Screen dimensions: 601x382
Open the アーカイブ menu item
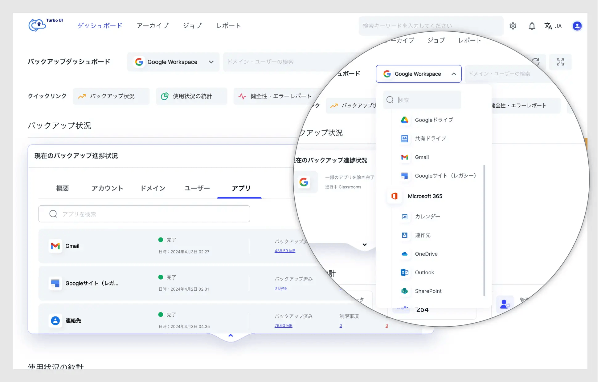(152, 26)
